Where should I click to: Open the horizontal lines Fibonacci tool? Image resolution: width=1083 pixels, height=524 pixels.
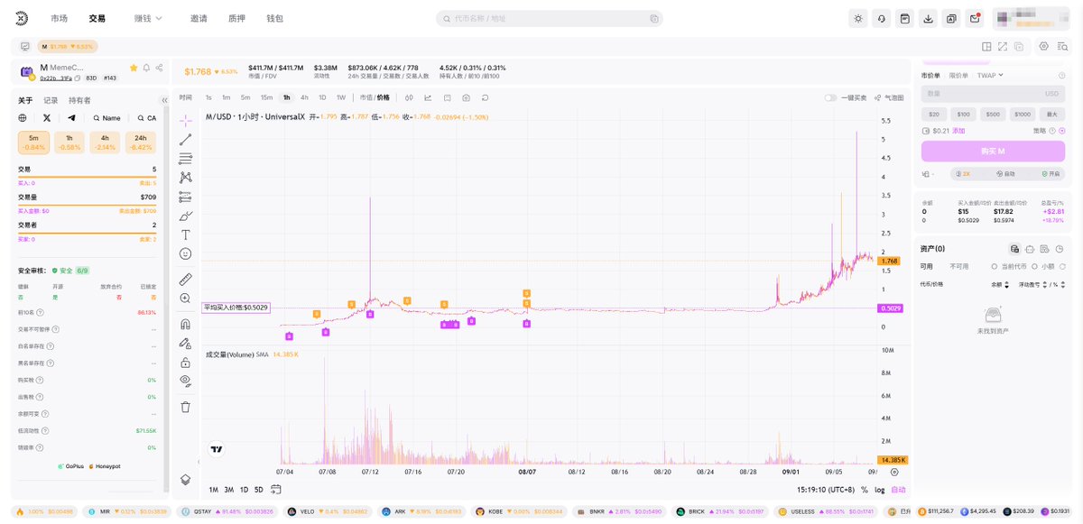point(186,158)
